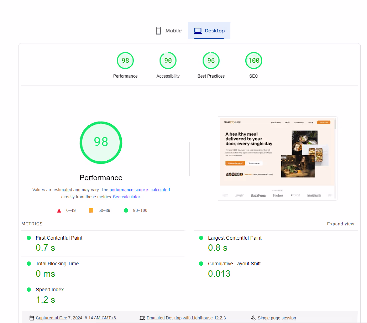Viewport: 367px width, 323px height.
Task: Click Cumulative Layout Shift green dot
Action: point(201,264)
